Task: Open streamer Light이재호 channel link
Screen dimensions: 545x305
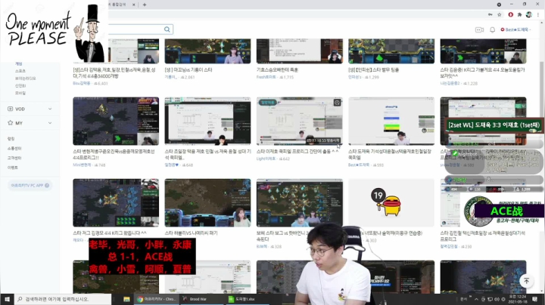Action: [x=266, y=159]
